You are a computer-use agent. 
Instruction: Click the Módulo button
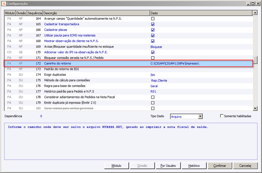pyautogui.click(x=117, y=166)
